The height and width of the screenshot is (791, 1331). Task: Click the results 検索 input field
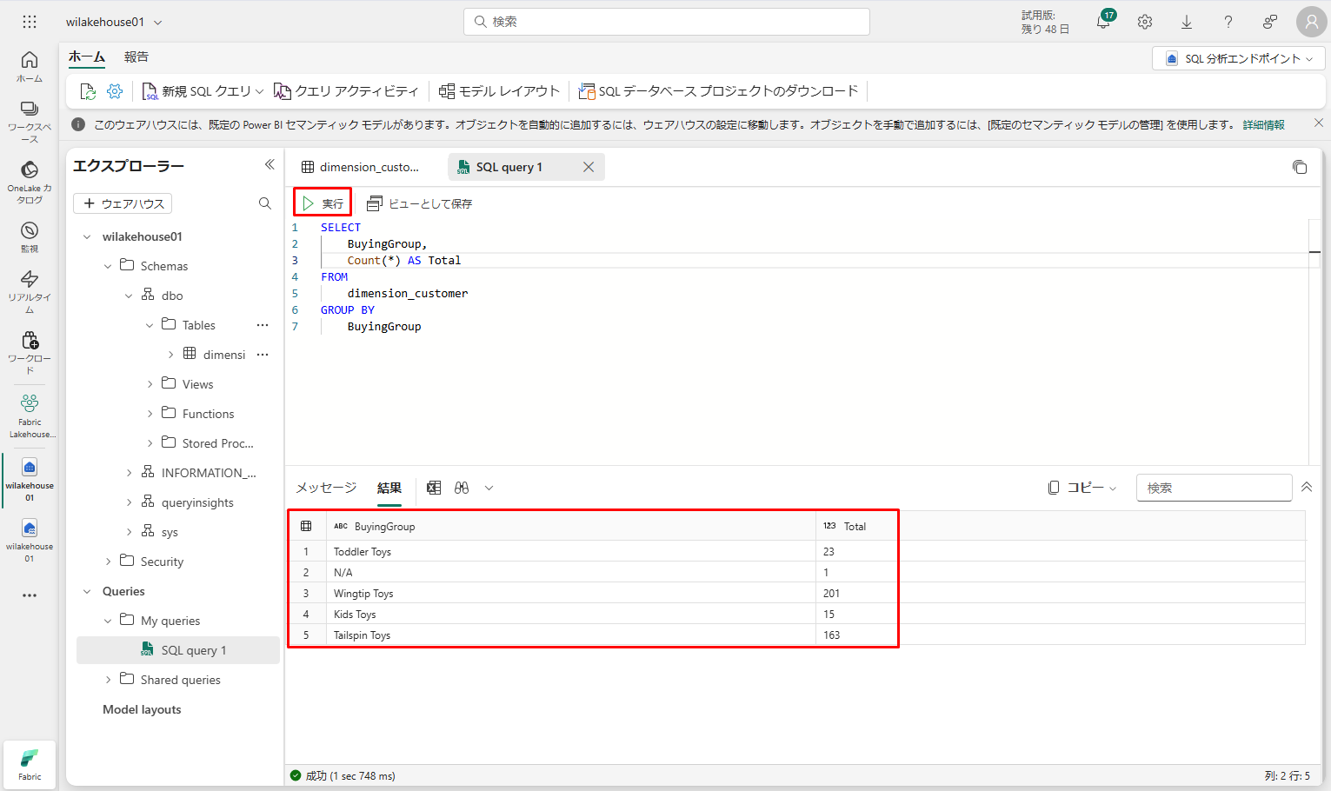coord(1213,488)
